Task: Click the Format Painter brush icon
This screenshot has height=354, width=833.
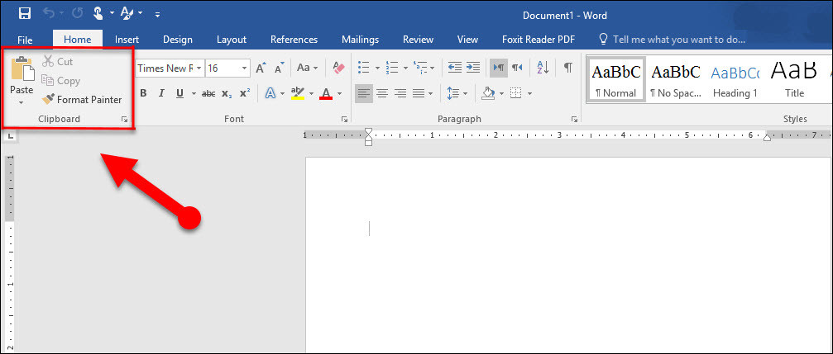Action: click(x=49, y=100)
